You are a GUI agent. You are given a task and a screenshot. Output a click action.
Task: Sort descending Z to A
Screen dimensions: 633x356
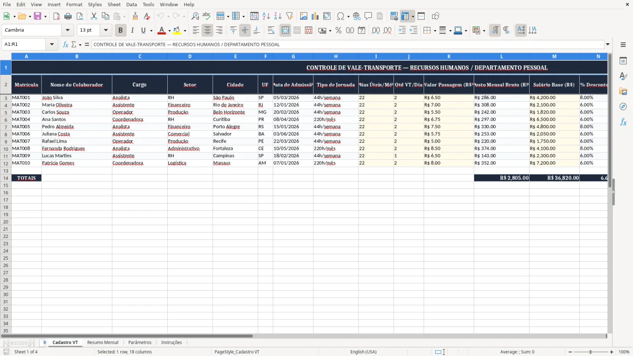tap(278, 16)
